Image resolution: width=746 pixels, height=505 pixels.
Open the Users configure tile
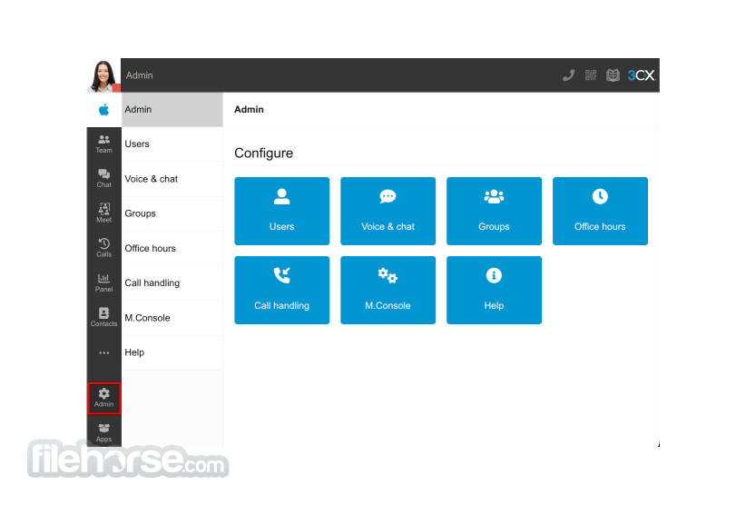(x=281, y=211)
